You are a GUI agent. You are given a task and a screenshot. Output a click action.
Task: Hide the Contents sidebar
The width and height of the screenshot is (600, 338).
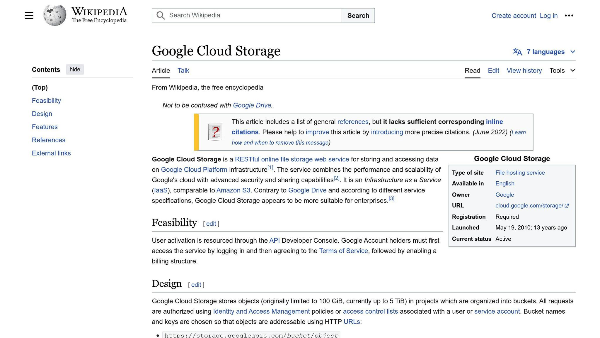pyautogui.click(x=75, y=69)
